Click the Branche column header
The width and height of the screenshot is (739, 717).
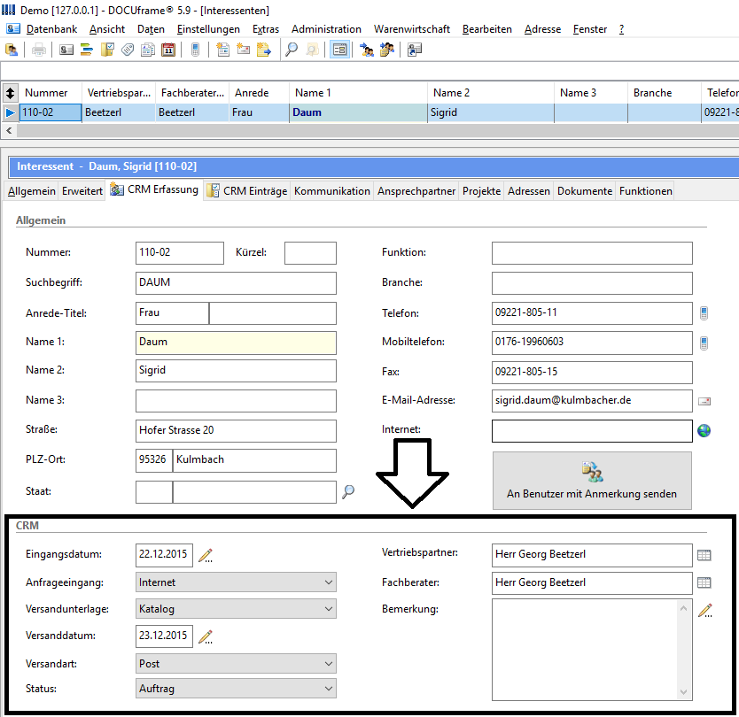pos(665,93)
